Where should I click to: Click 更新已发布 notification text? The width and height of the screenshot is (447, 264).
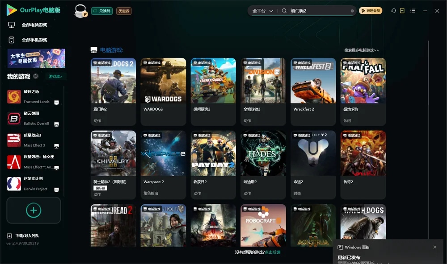pos(349,257)
